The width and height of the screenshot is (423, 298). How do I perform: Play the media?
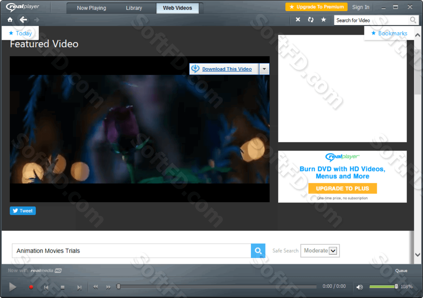[13, 287]
